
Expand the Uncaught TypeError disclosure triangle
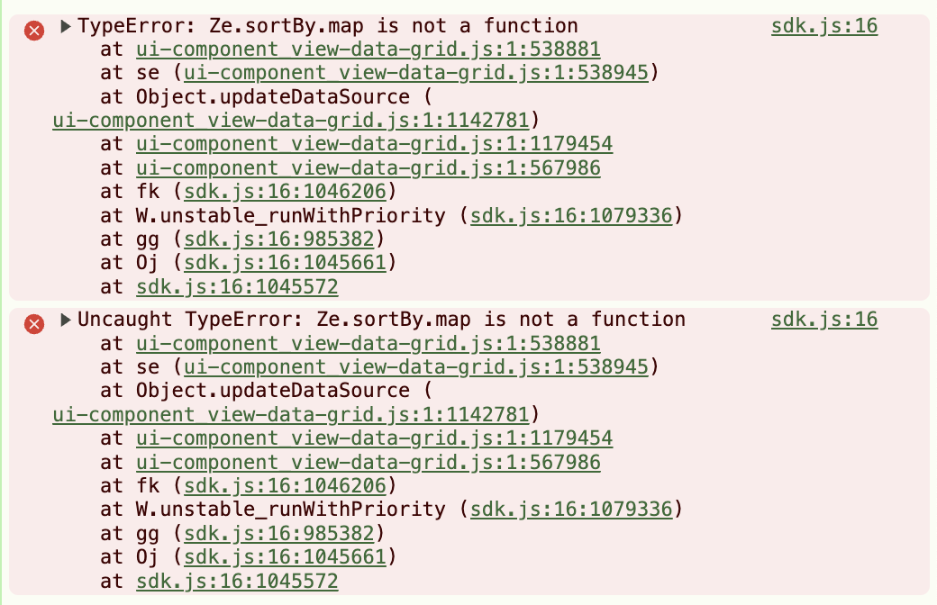coord(66,321)
